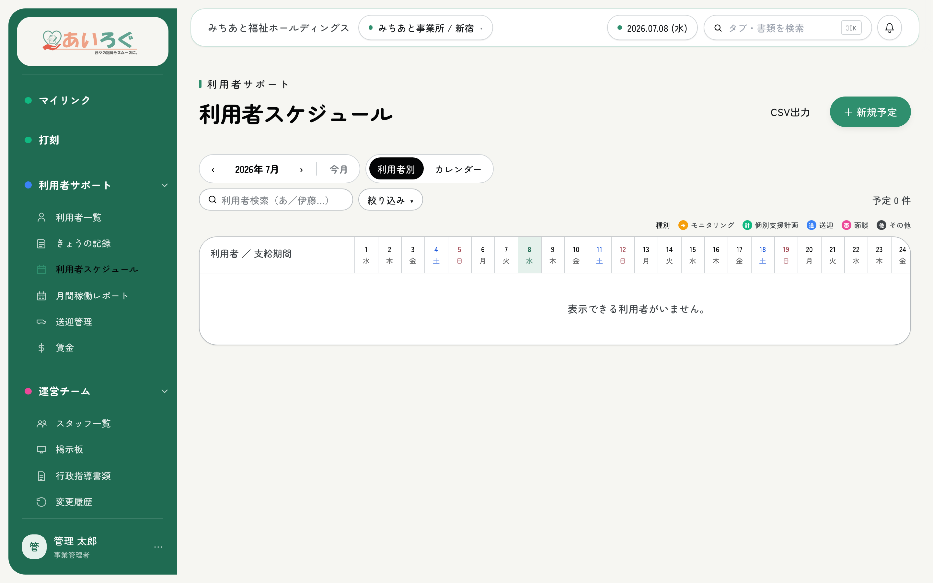This screenshot has height=583, width=933.
Task: Open スタッフ一覧 menu item
Action: 83,424
